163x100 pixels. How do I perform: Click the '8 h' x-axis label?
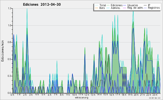click(x=62, y=95)
